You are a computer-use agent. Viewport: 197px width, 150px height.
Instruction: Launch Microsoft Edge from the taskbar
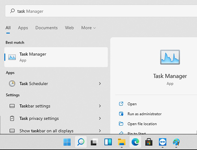[x=135, y=142]
